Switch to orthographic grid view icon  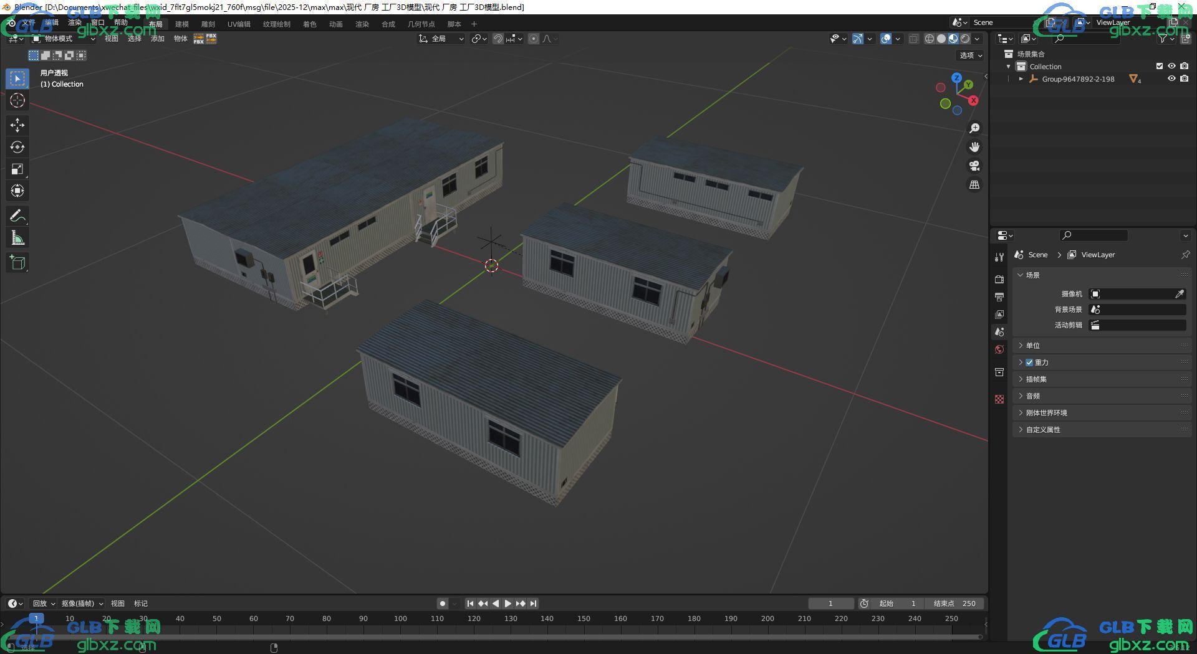tap(974, 185)
